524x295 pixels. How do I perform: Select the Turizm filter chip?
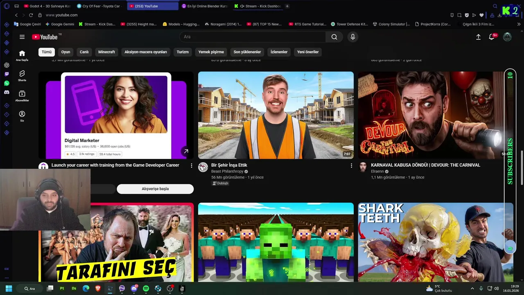tap(183, 52)
